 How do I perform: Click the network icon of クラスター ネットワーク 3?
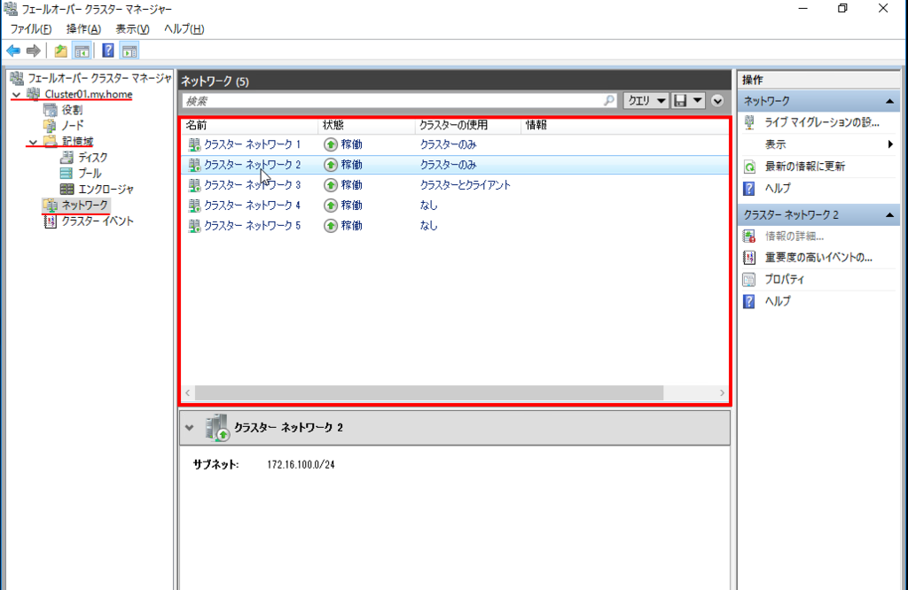[194, 185]
